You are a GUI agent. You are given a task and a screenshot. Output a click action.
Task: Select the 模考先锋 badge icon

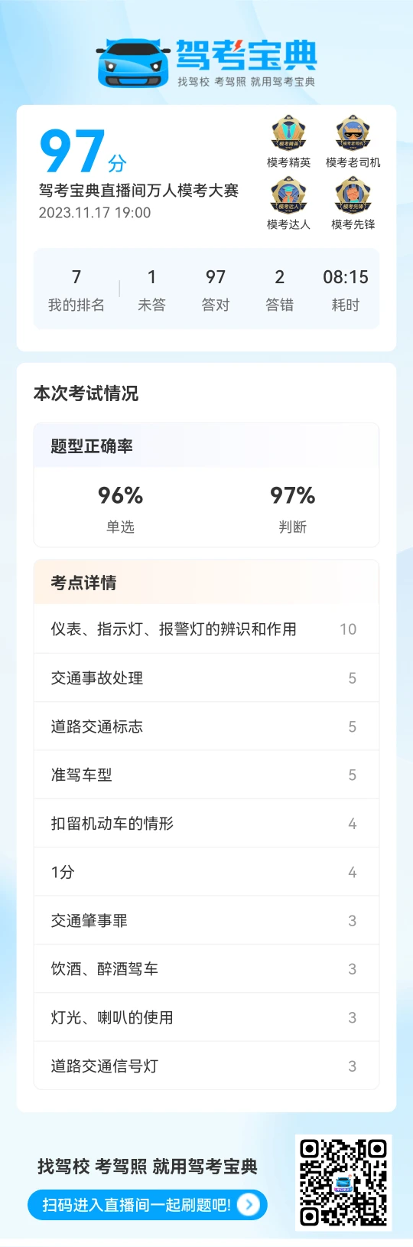[353, 196]
